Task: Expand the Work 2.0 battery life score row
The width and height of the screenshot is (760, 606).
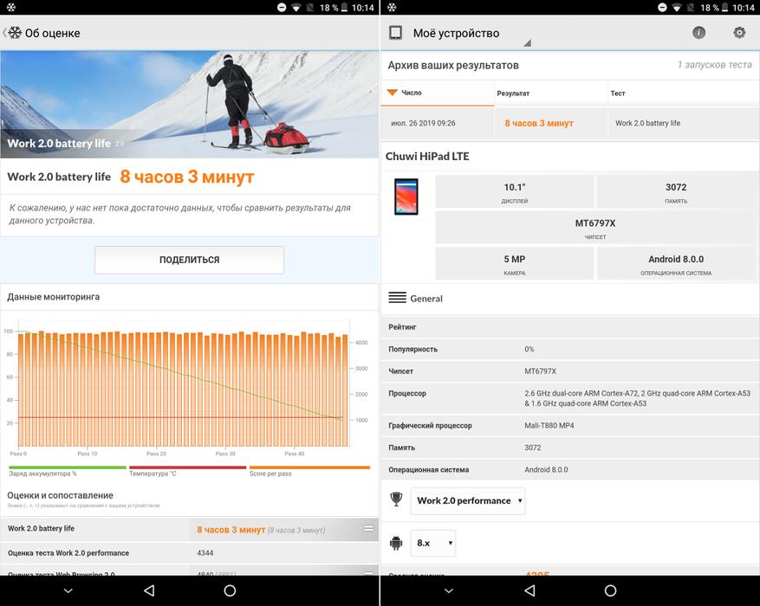Action: pos(368,528)
